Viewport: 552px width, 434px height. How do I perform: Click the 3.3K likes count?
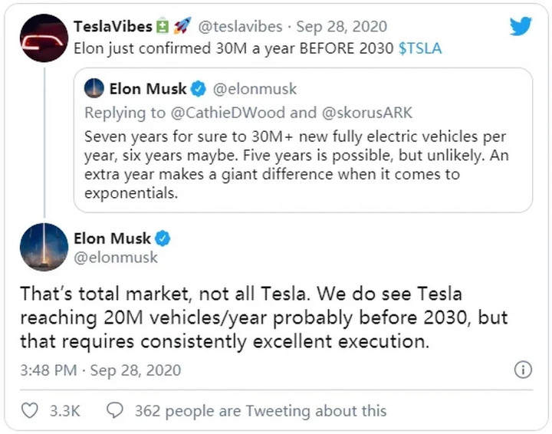click(64, 411)
